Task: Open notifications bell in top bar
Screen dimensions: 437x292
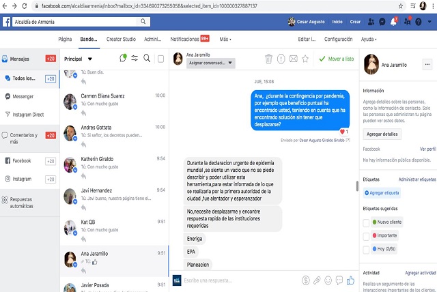Action: 393,22
